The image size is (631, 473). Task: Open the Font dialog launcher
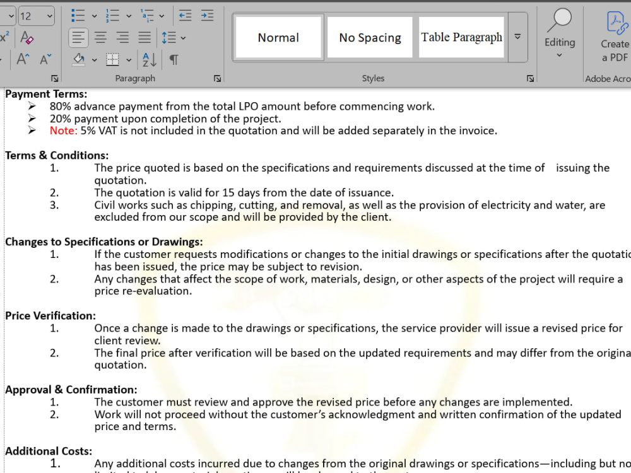coord(55,78)
